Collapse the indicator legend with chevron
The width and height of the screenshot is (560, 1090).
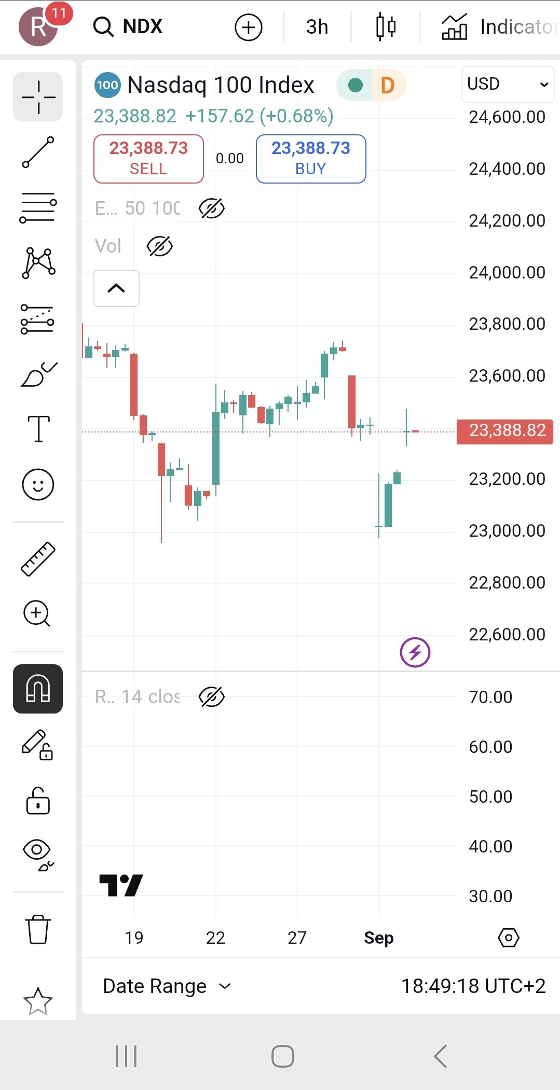click(x=116, y=288)
